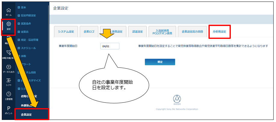The height and width of the screenshot is (122, 276).
Task: Expand the 就業条件 menu section
Action: point(24,23)
